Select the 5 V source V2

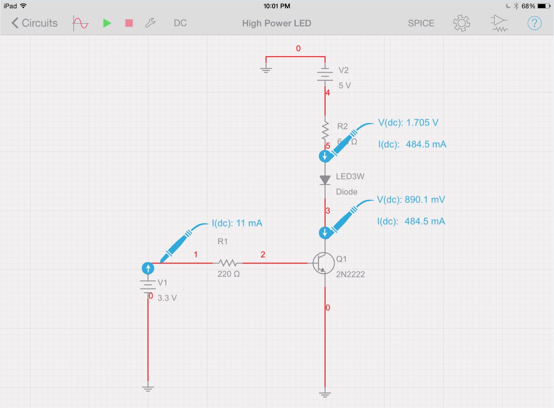pyautogui.click(x=324, y=74)
